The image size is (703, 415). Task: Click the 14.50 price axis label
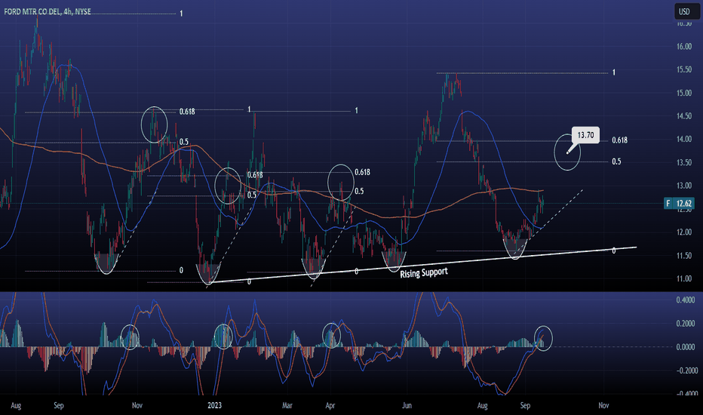tap(683, 116)
